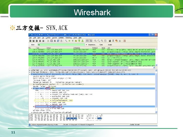Expand the Internet Protocol tree node

[30, 72]
